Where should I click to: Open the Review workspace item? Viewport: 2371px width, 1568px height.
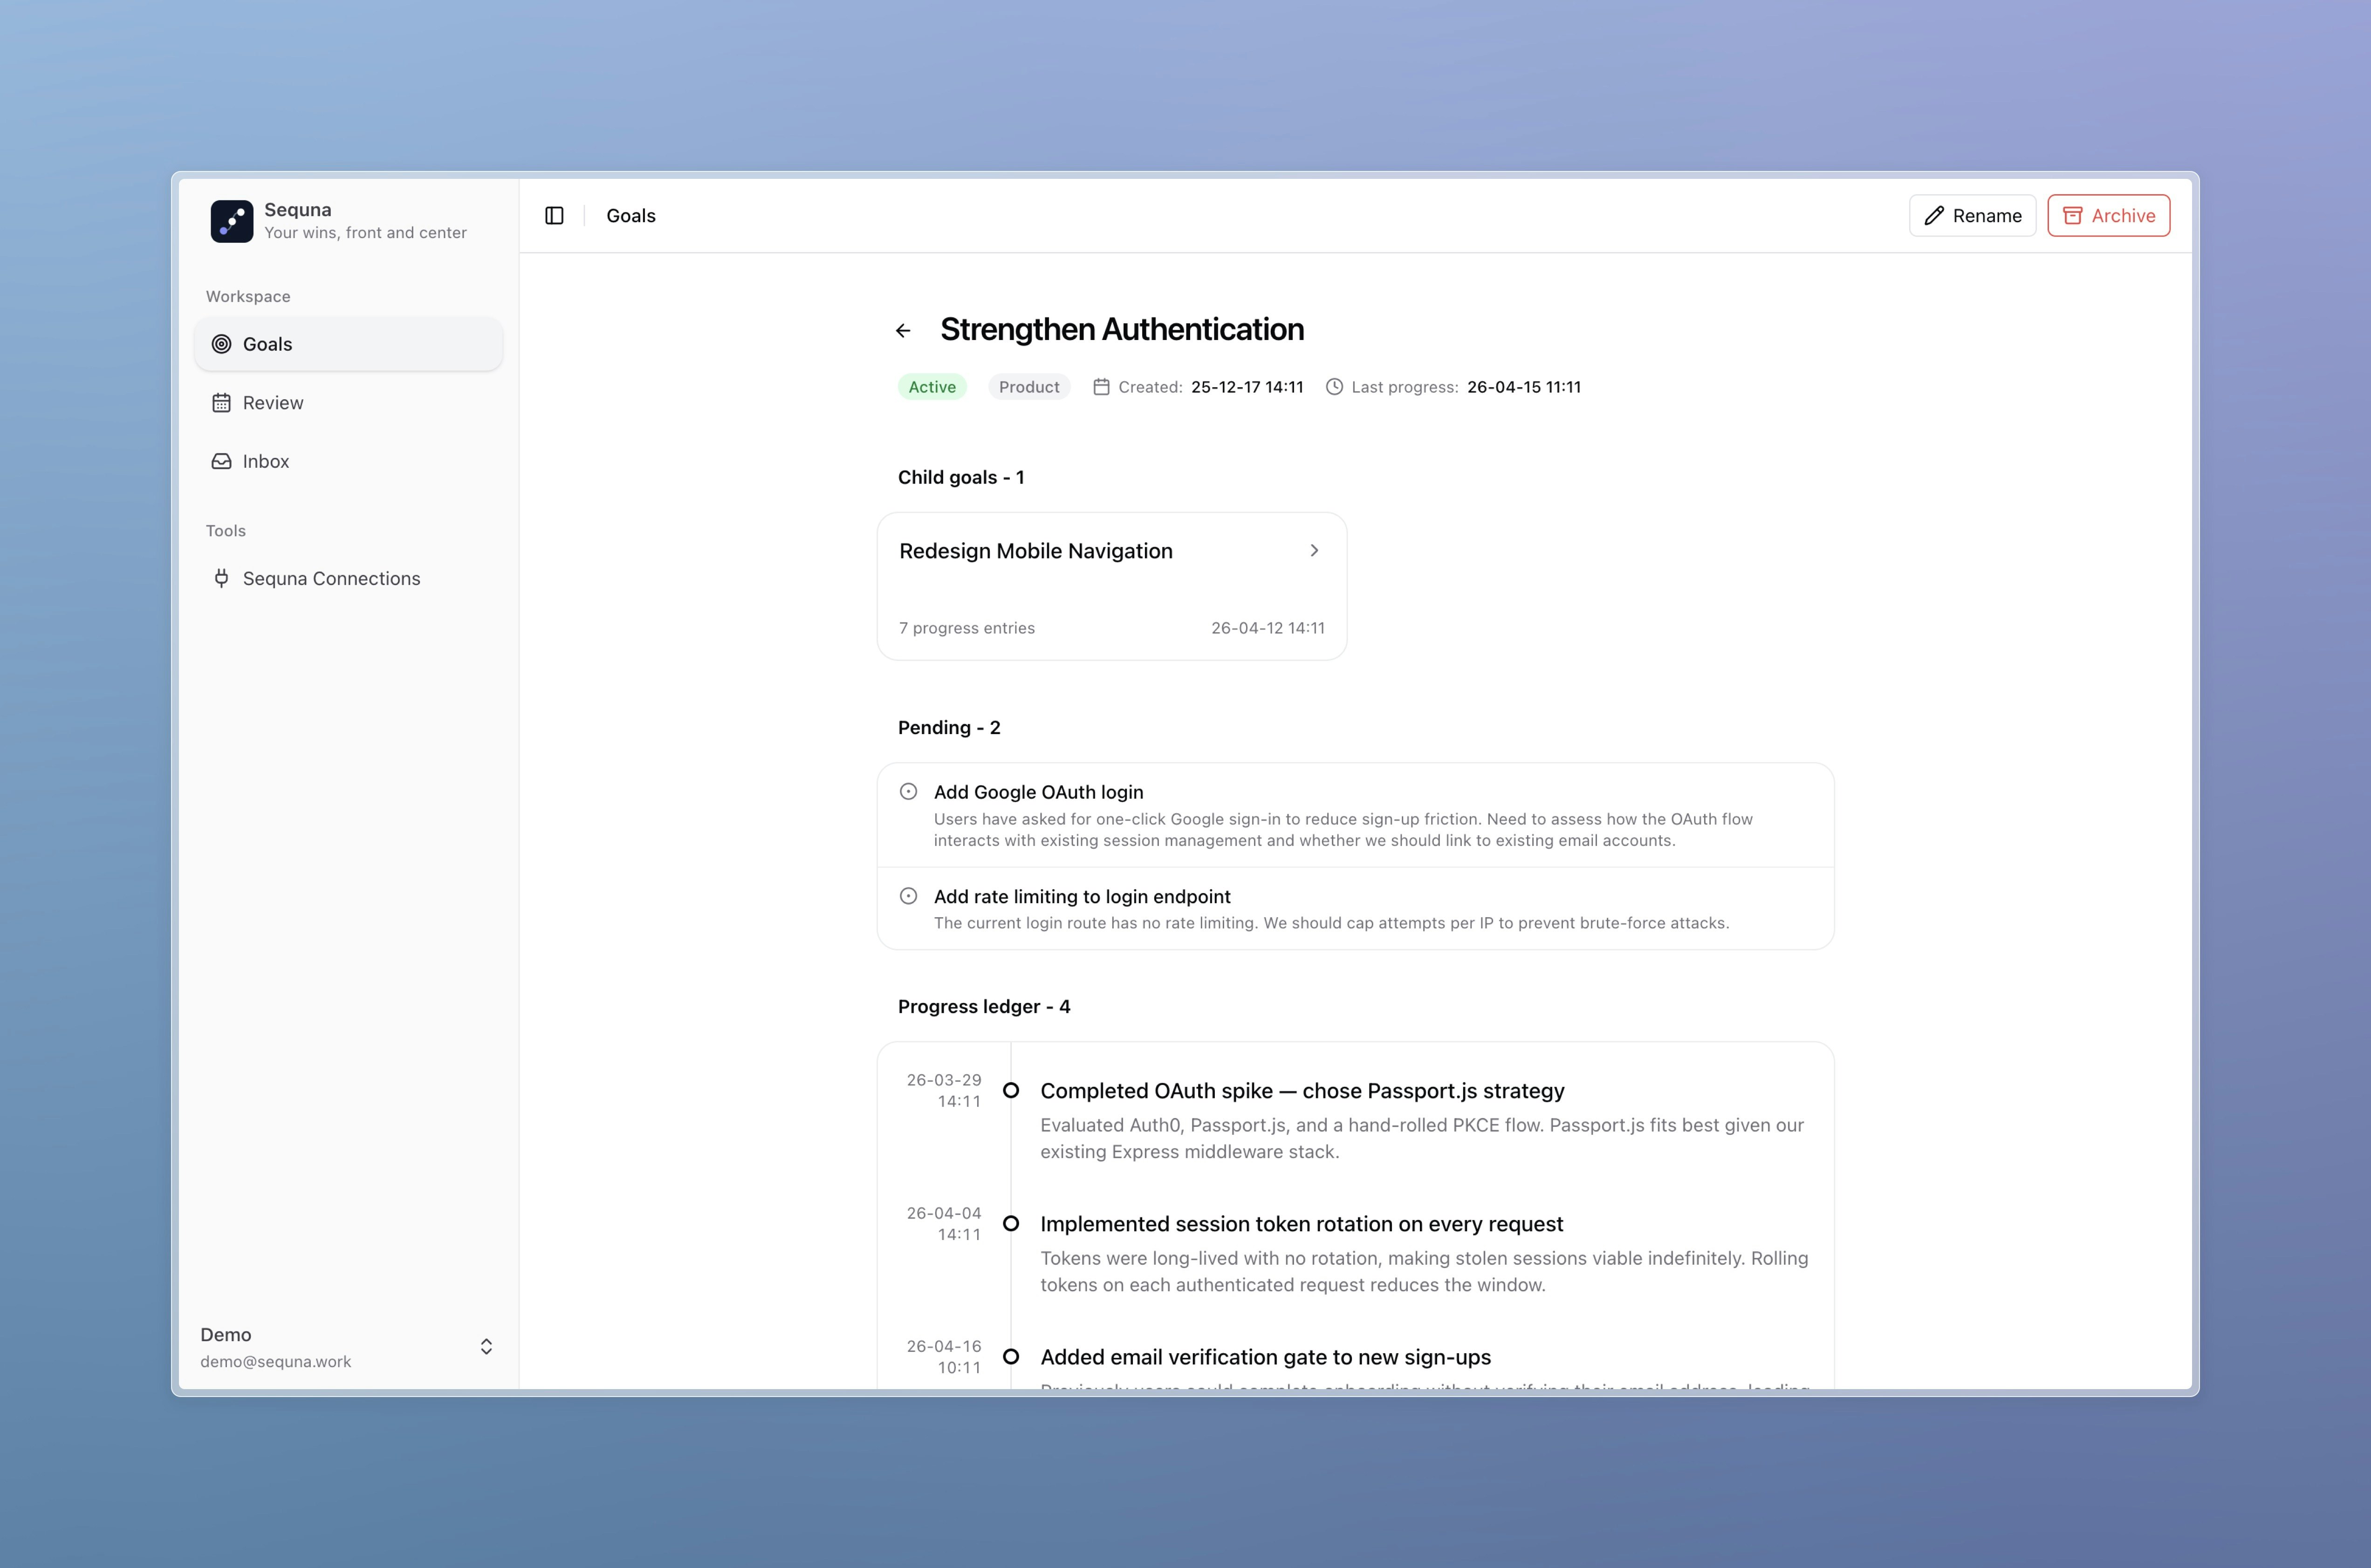click(272, 403)
